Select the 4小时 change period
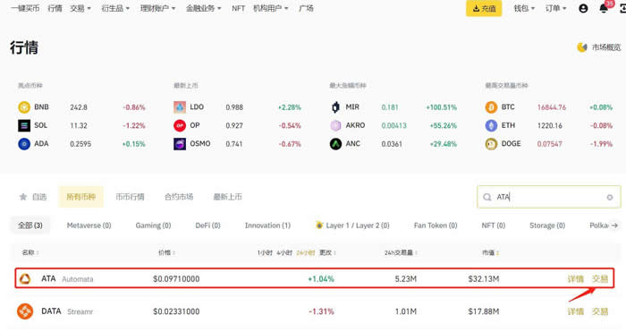 click(x=284, y=252)
